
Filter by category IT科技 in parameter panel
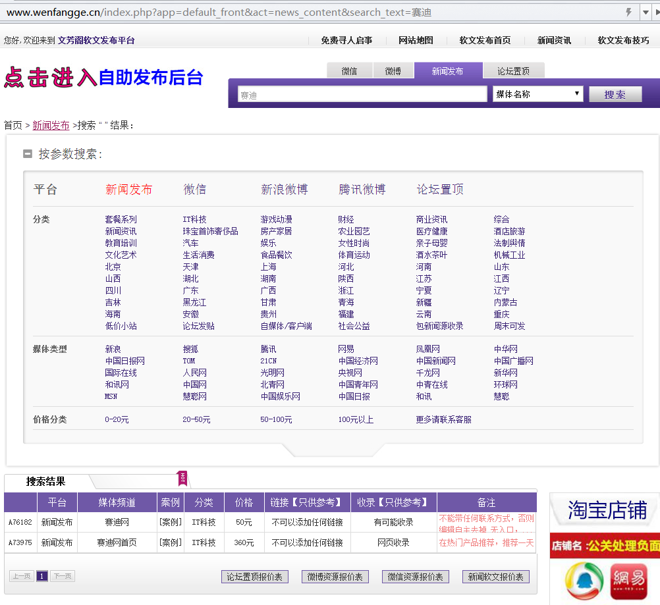pos(194,219)
